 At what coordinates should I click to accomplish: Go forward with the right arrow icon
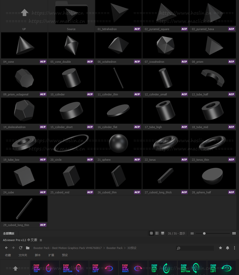pos(13,248)
